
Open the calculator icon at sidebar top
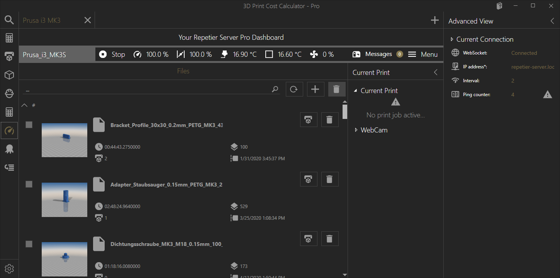pyautogui.click(x=9, y=38)
